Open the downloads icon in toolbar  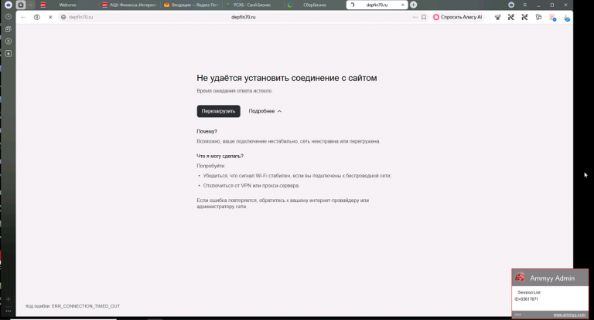coord(566,18)
